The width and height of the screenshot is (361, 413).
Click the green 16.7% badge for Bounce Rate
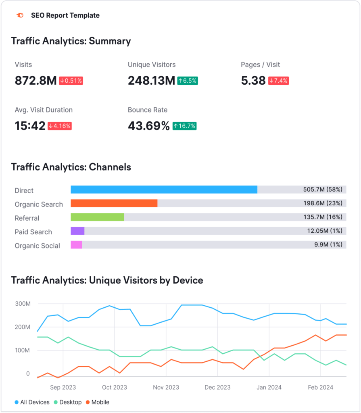(x=184, y=125)
